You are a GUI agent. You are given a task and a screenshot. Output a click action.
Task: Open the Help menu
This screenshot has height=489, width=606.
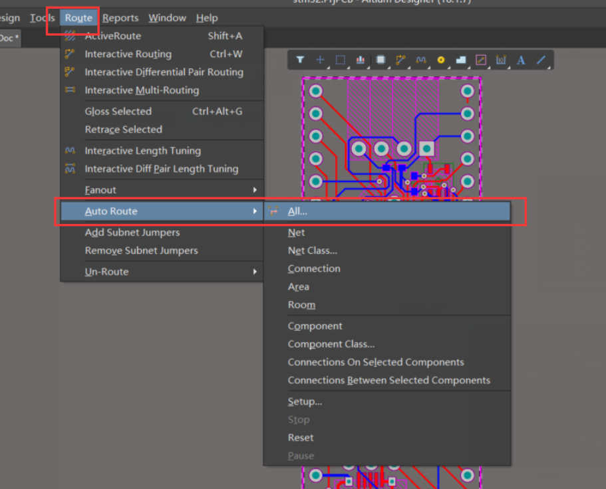pyautogui.click(x=207, y=18)
